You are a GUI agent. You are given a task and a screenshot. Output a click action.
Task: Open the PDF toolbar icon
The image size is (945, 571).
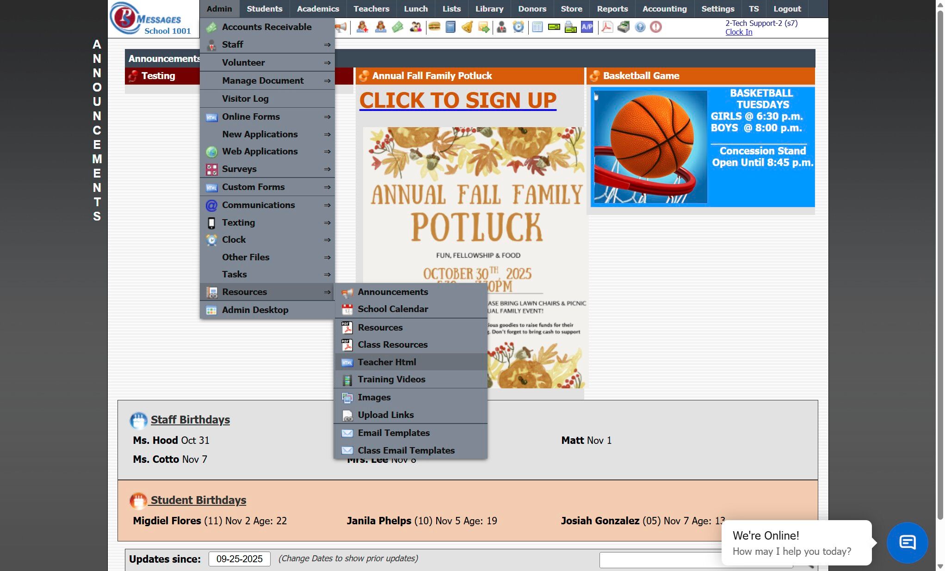pyautogui.click(x=607, y=27)
